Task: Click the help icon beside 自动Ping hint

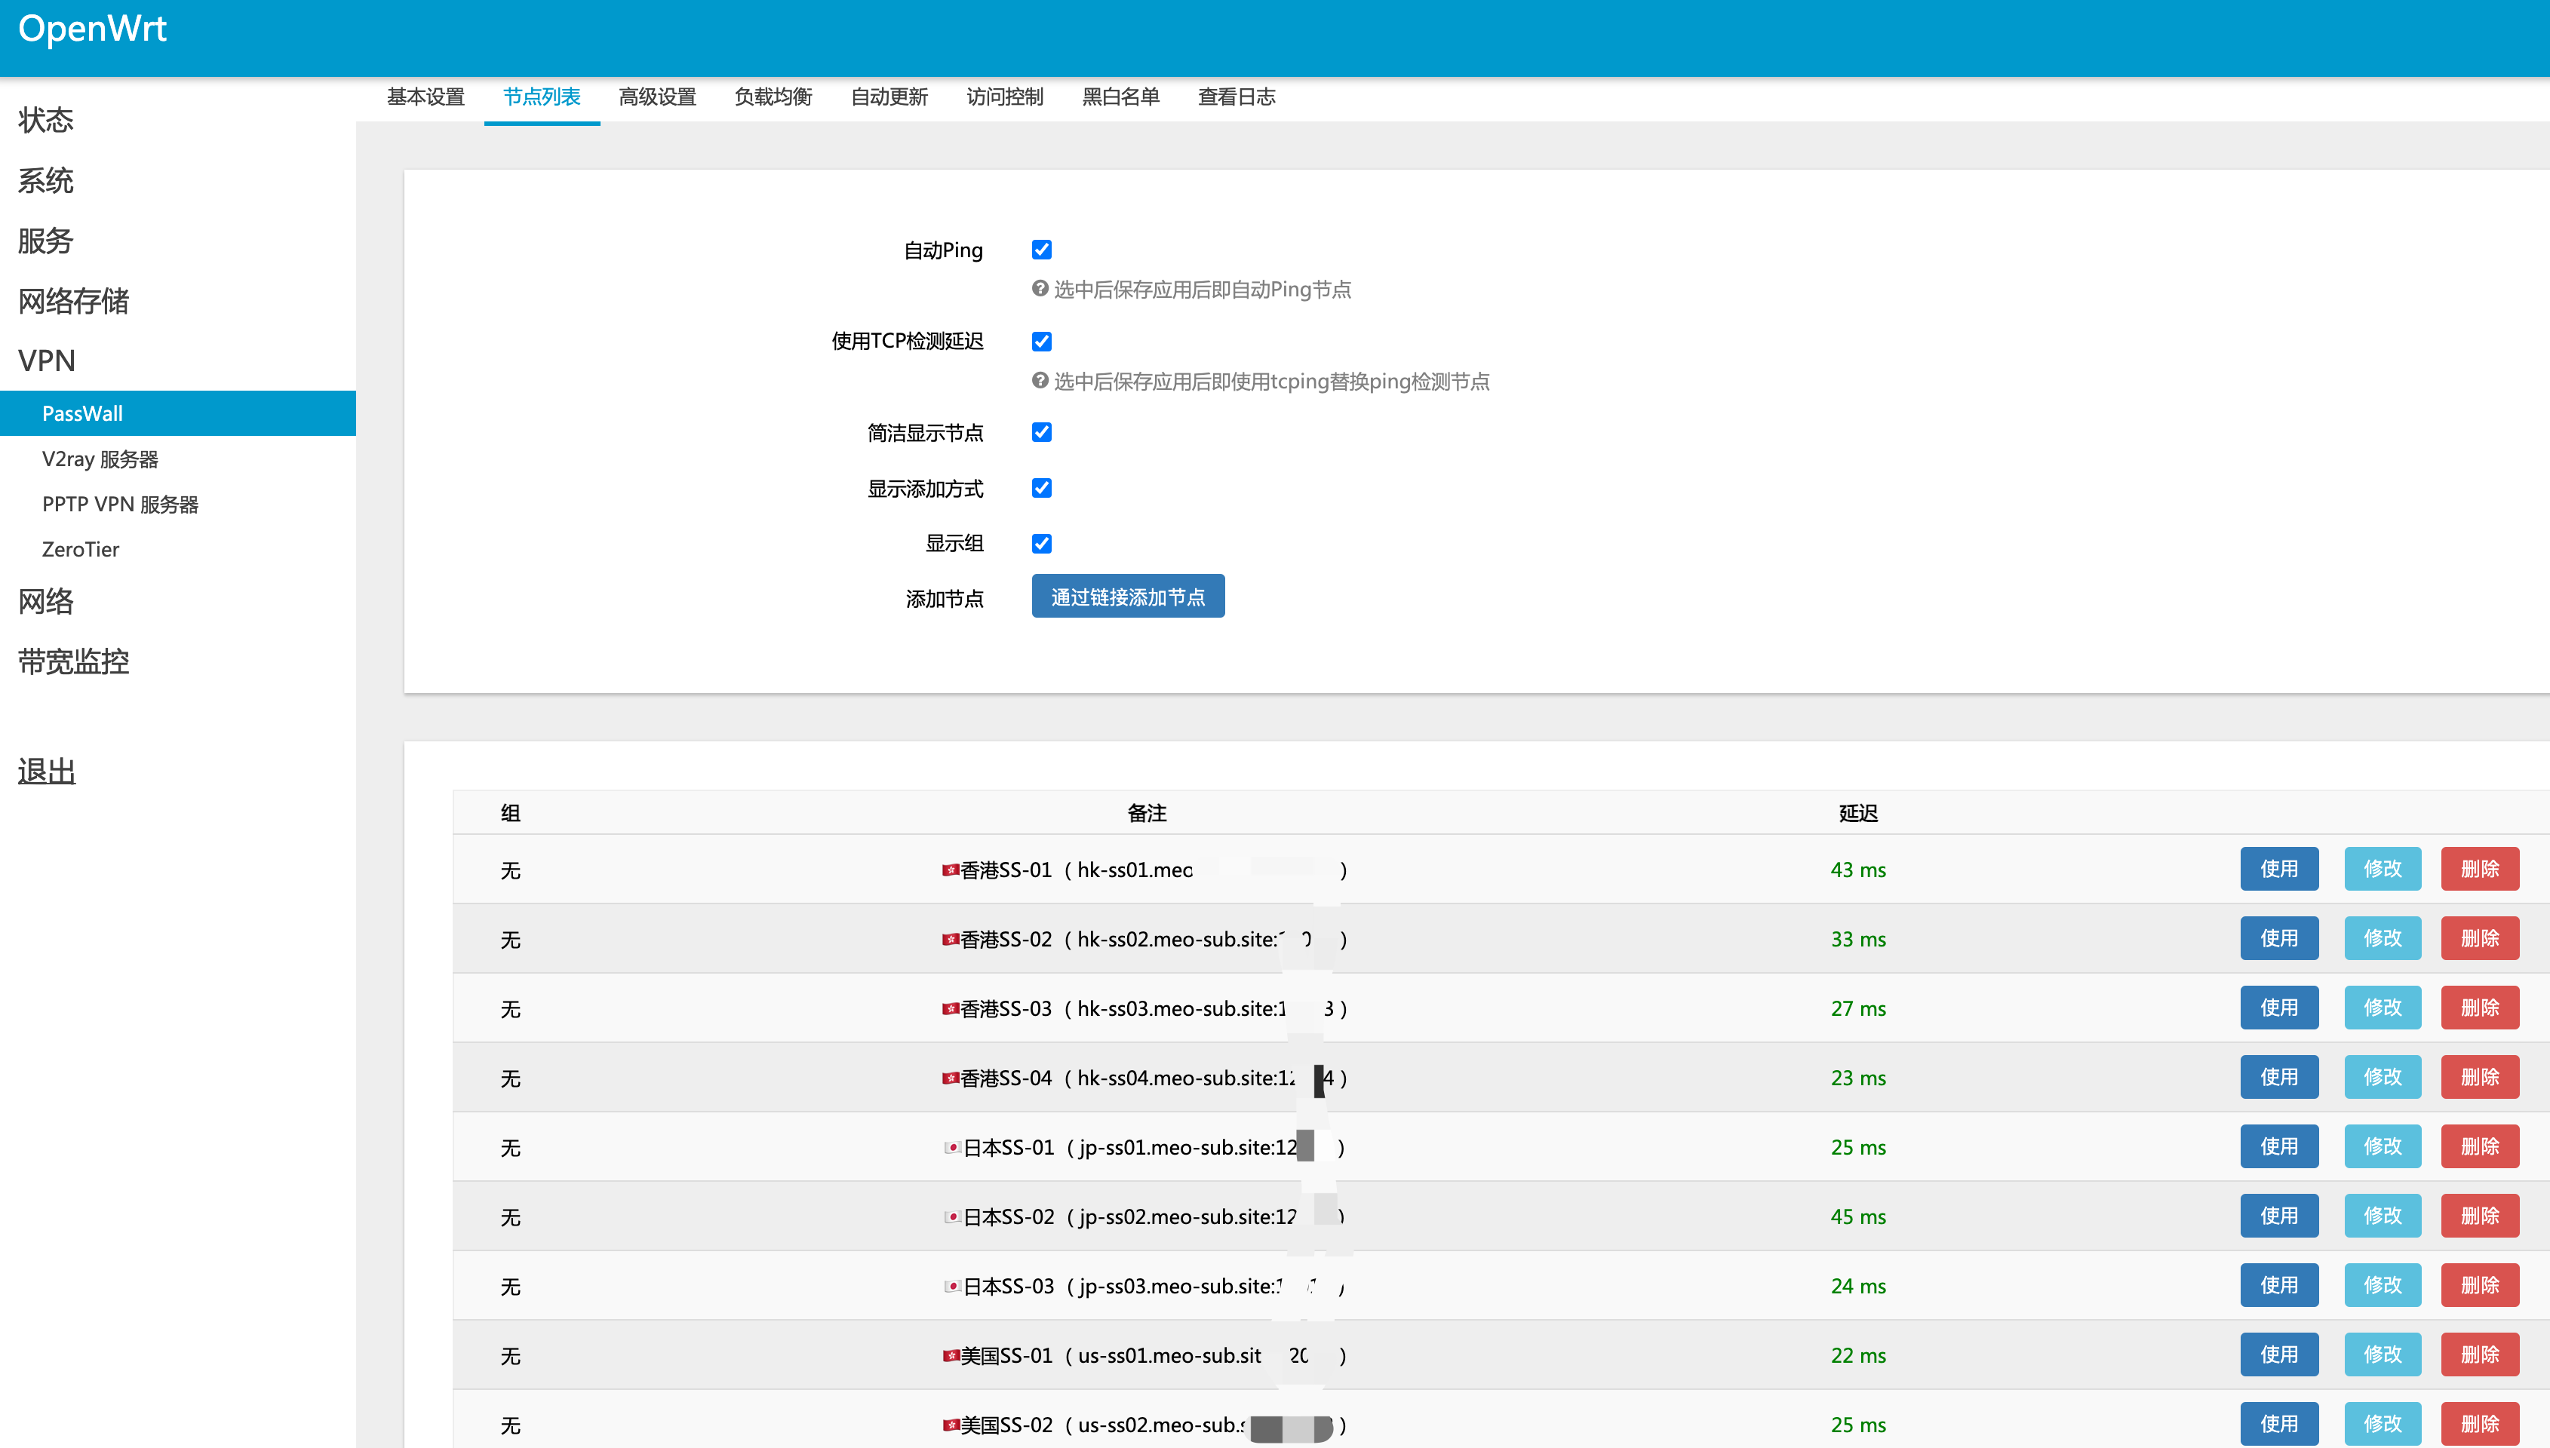Action: coord(1040,288)
